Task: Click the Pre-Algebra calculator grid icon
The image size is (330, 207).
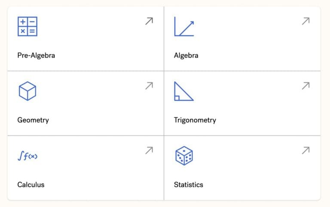Action: 27,26
